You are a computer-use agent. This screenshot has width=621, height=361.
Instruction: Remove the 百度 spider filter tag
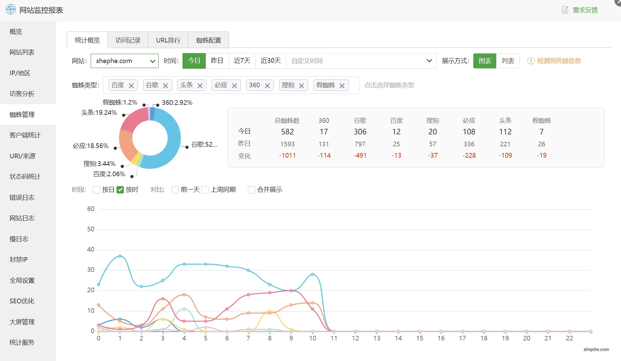click(x=131, y=85)
